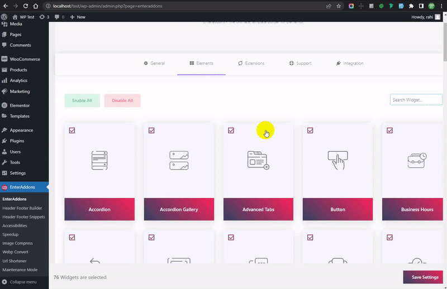Screen dimensions: 447x289
Task: Uncheck the Accordion widget checkbox
Action: click(72, 131)
